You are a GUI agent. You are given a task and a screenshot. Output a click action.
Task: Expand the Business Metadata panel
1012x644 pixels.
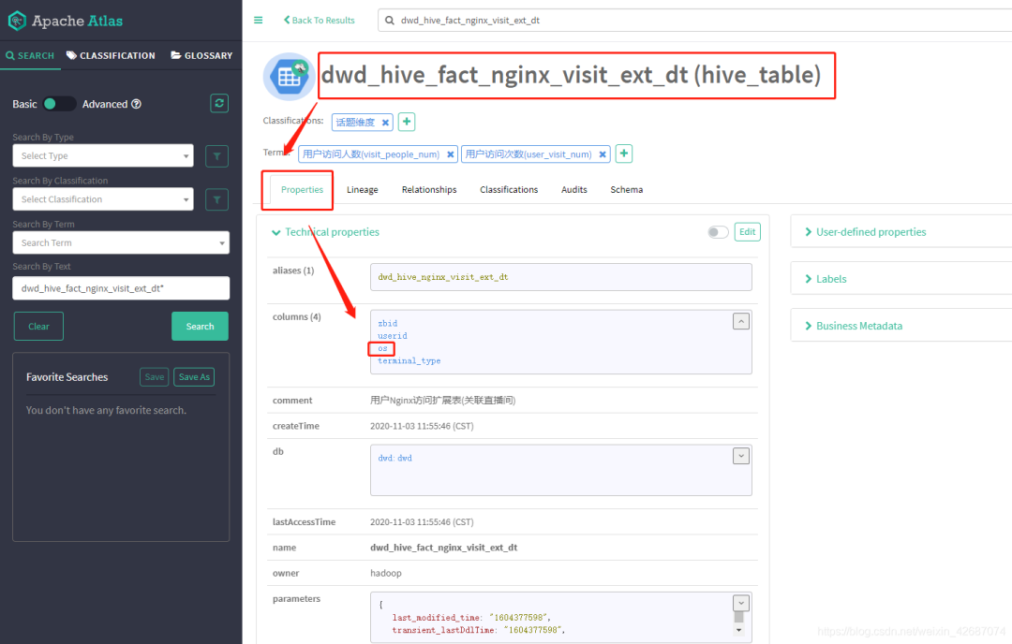tap(854, 326)
